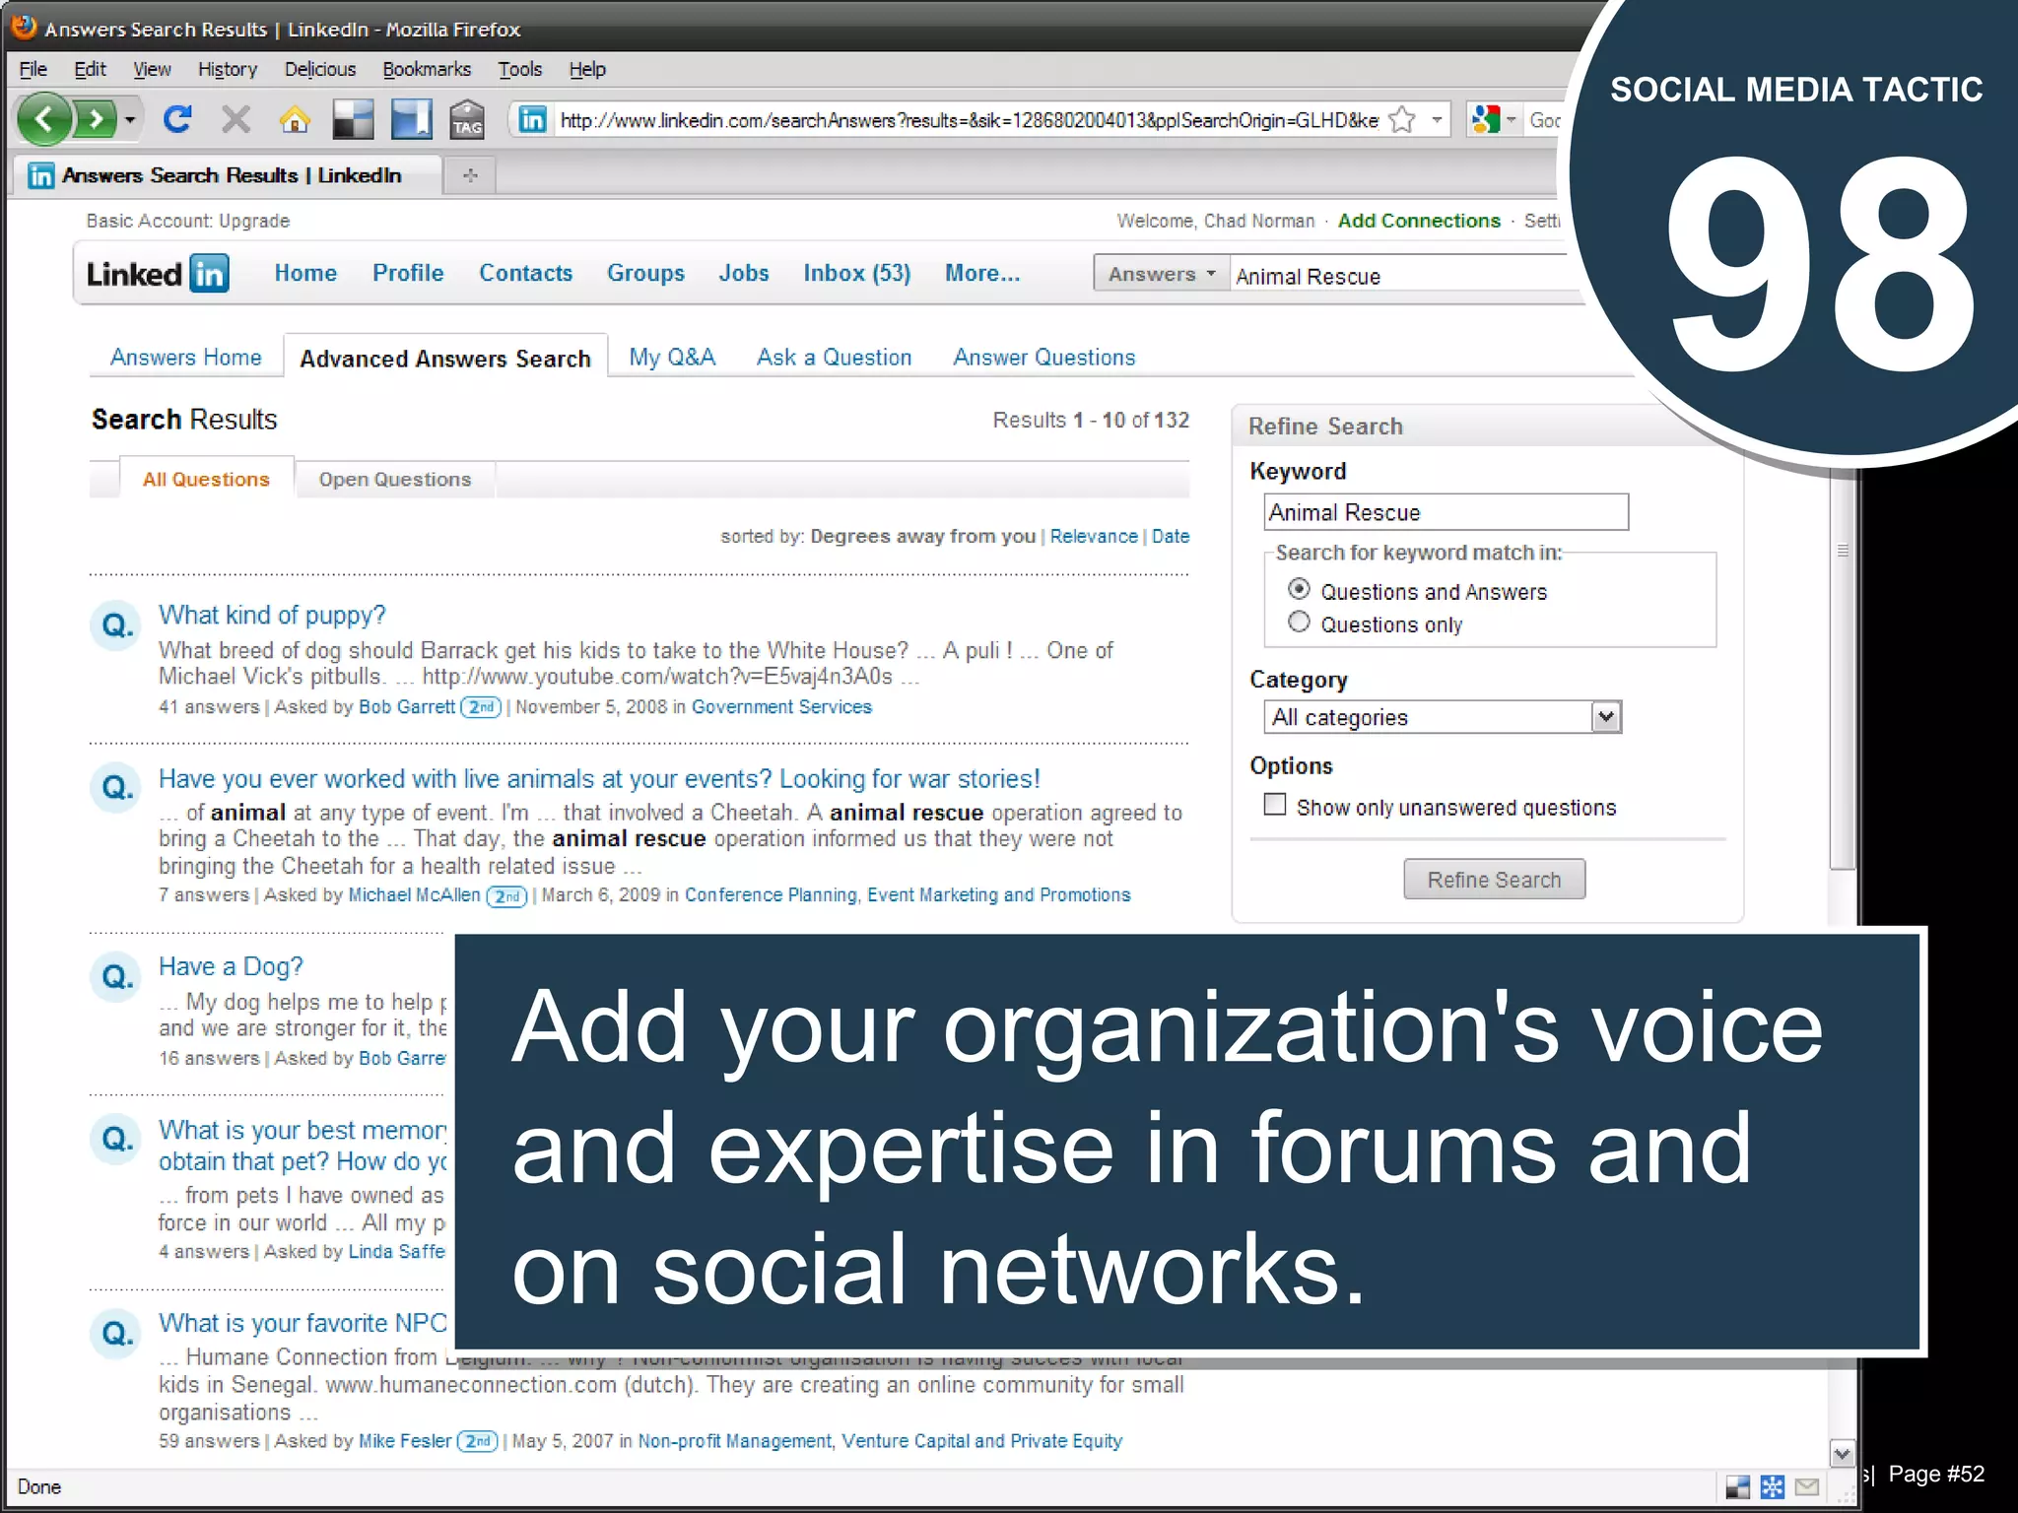
Task: Click the scrollbar down arrow
Action: pyautogui.click(x=1842, y=1453)
